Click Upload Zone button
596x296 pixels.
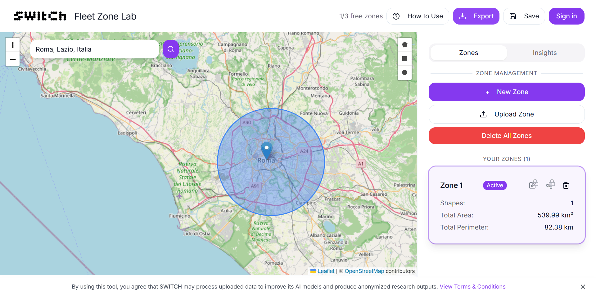tap(507, 114)
